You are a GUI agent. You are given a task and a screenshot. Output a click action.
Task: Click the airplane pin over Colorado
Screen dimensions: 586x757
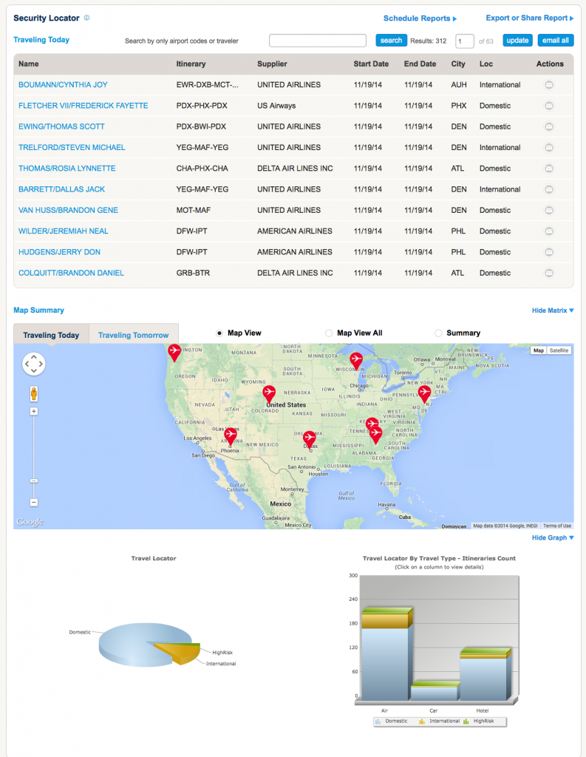point(269,393)
